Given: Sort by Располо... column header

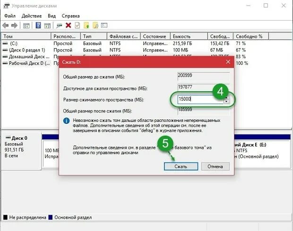Looking at the screenshot, I should [x=66, y=36].
